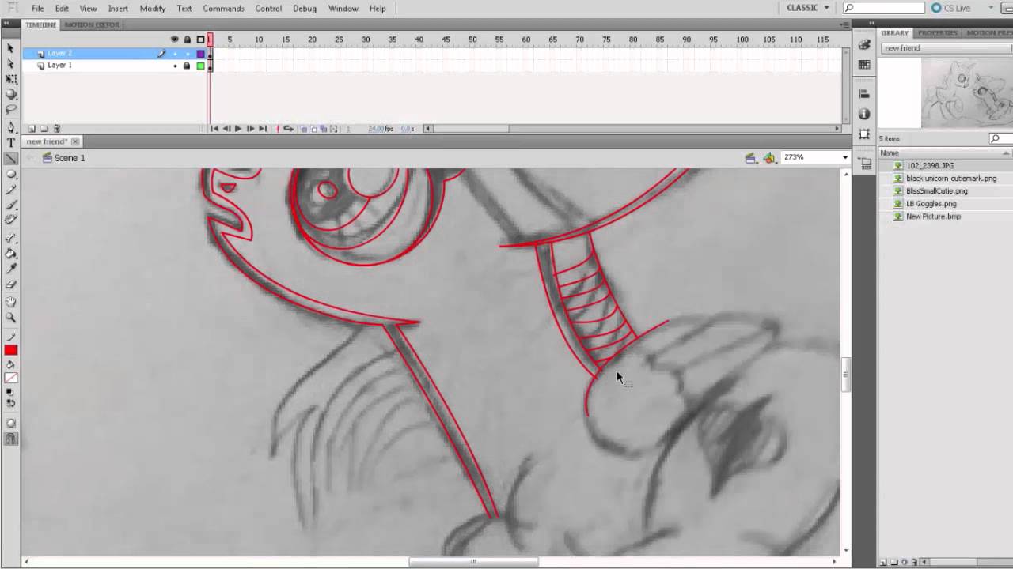1013x569 pixels.
Task: Select the Bone tool
Action: point(11,238)
